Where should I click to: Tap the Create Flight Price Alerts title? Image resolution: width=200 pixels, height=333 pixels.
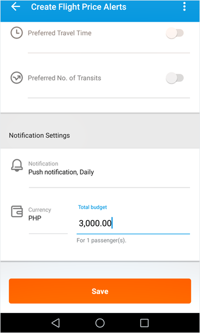coord(78,7)
